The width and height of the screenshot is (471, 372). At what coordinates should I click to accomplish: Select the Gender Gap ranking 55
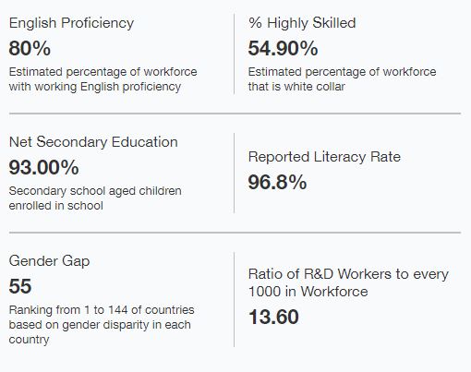coord(20,286)
